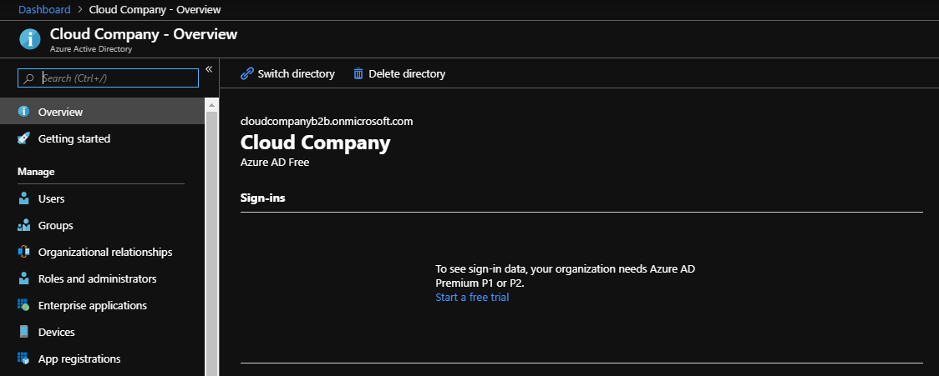Click the Sign-ins heading
This screenshot has width=939, height=376.
263,198
